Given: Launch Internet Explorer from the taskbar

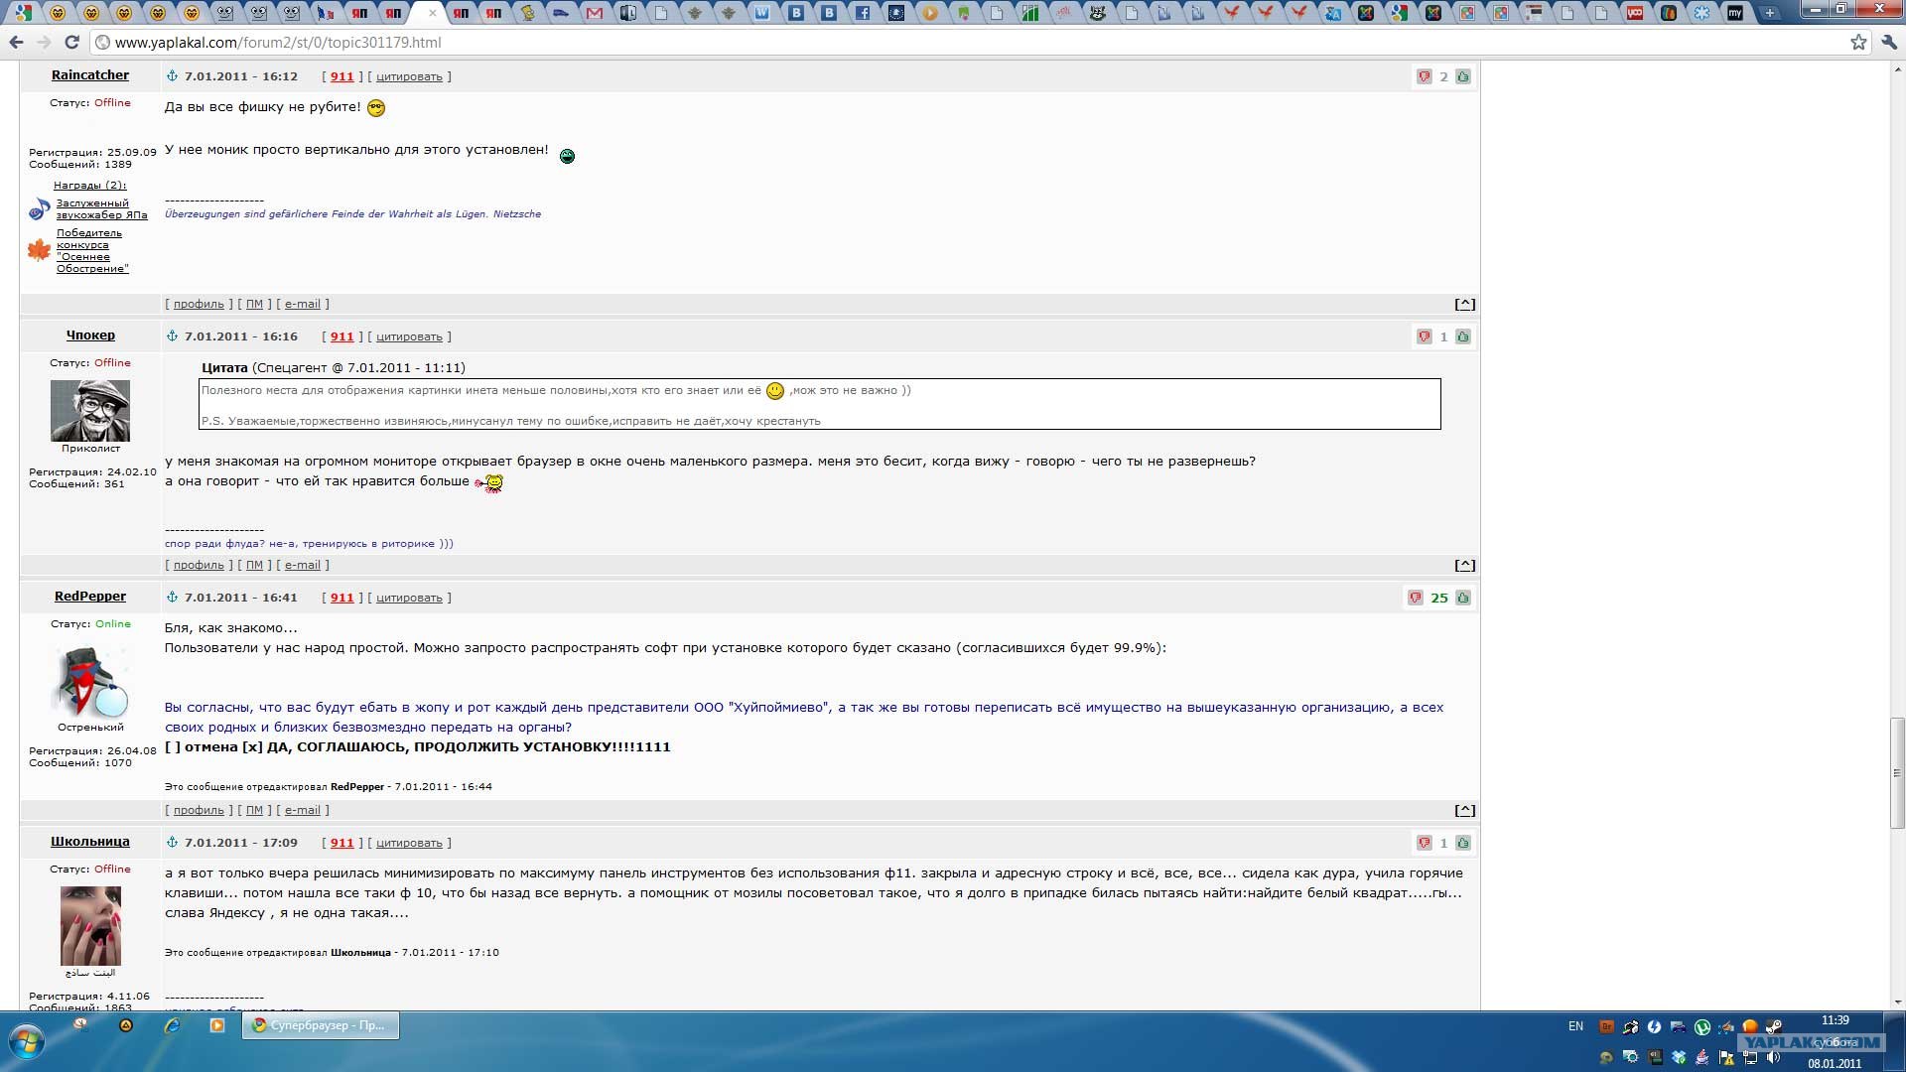Looking at the screenshot, I should coord(172,1025).
